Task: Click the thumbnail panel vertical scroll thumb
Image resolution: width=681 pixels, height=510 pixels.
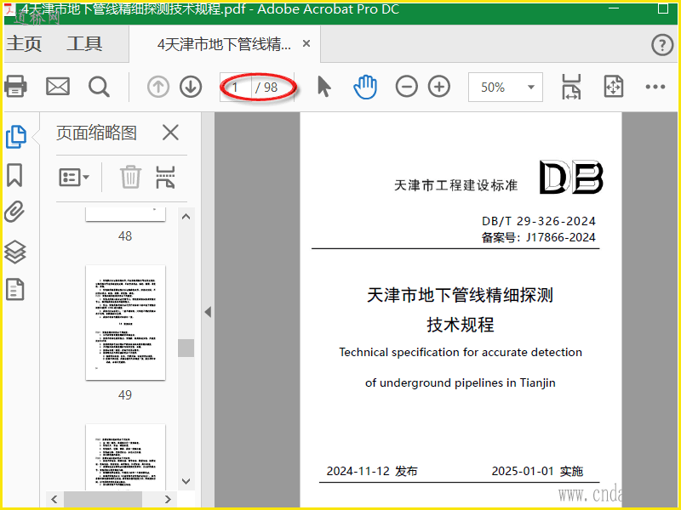Action: click(186, 348)
